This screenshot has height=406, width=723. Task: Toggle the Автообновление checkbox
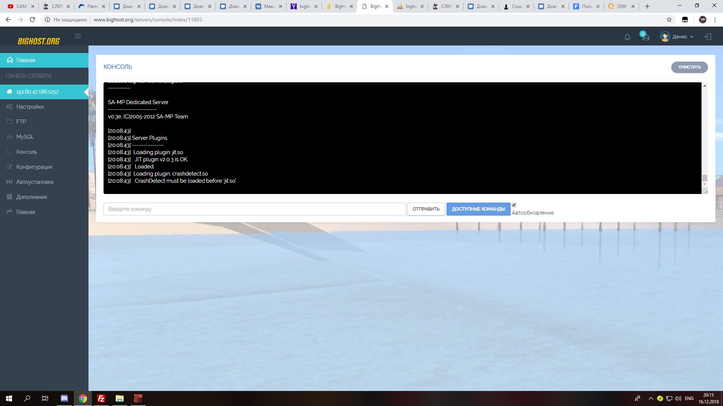pos(514,205)
